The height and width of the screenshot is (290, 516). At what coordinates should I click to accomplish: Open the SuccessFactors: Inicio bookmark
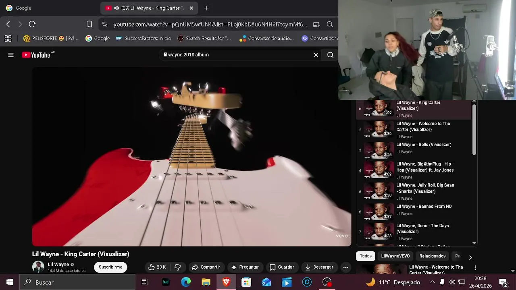144,38
